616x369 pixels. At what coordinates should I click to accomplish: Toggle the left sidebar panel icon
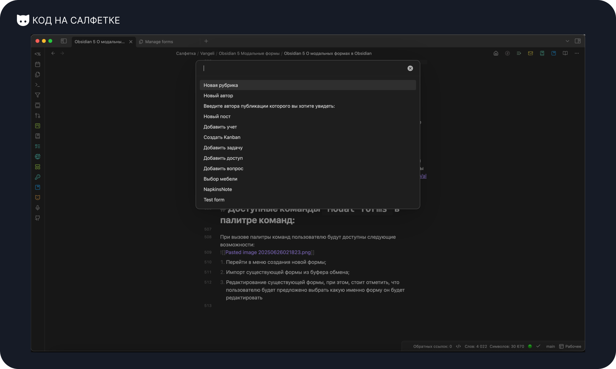pos(64,41)
